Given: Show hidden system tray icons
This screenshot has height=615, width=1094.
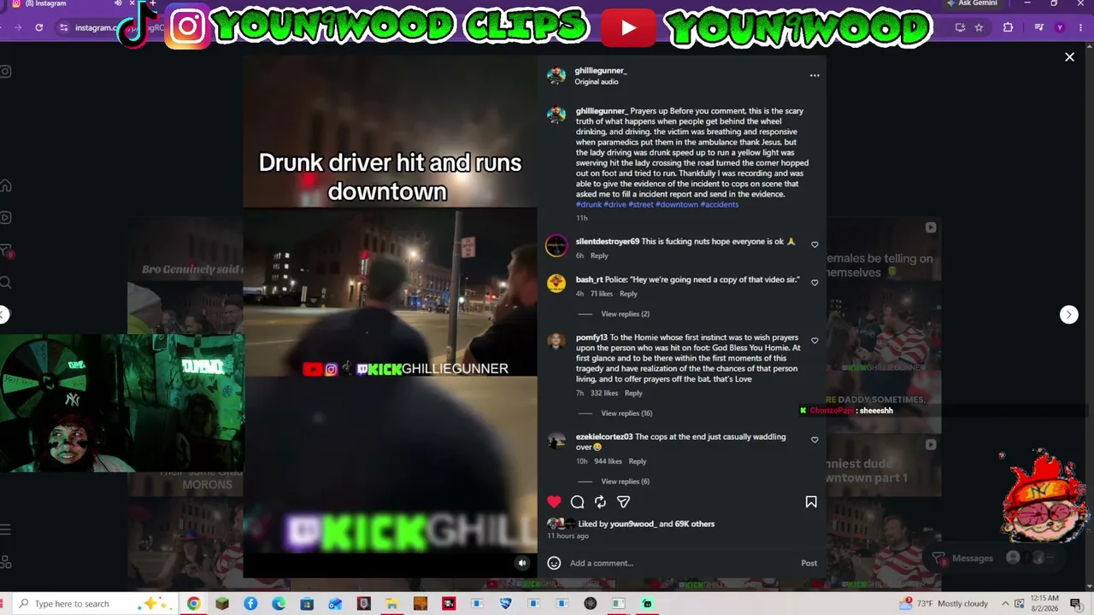Looking at the screenshot, I should pyautogui.click(x=1003, y=604).
